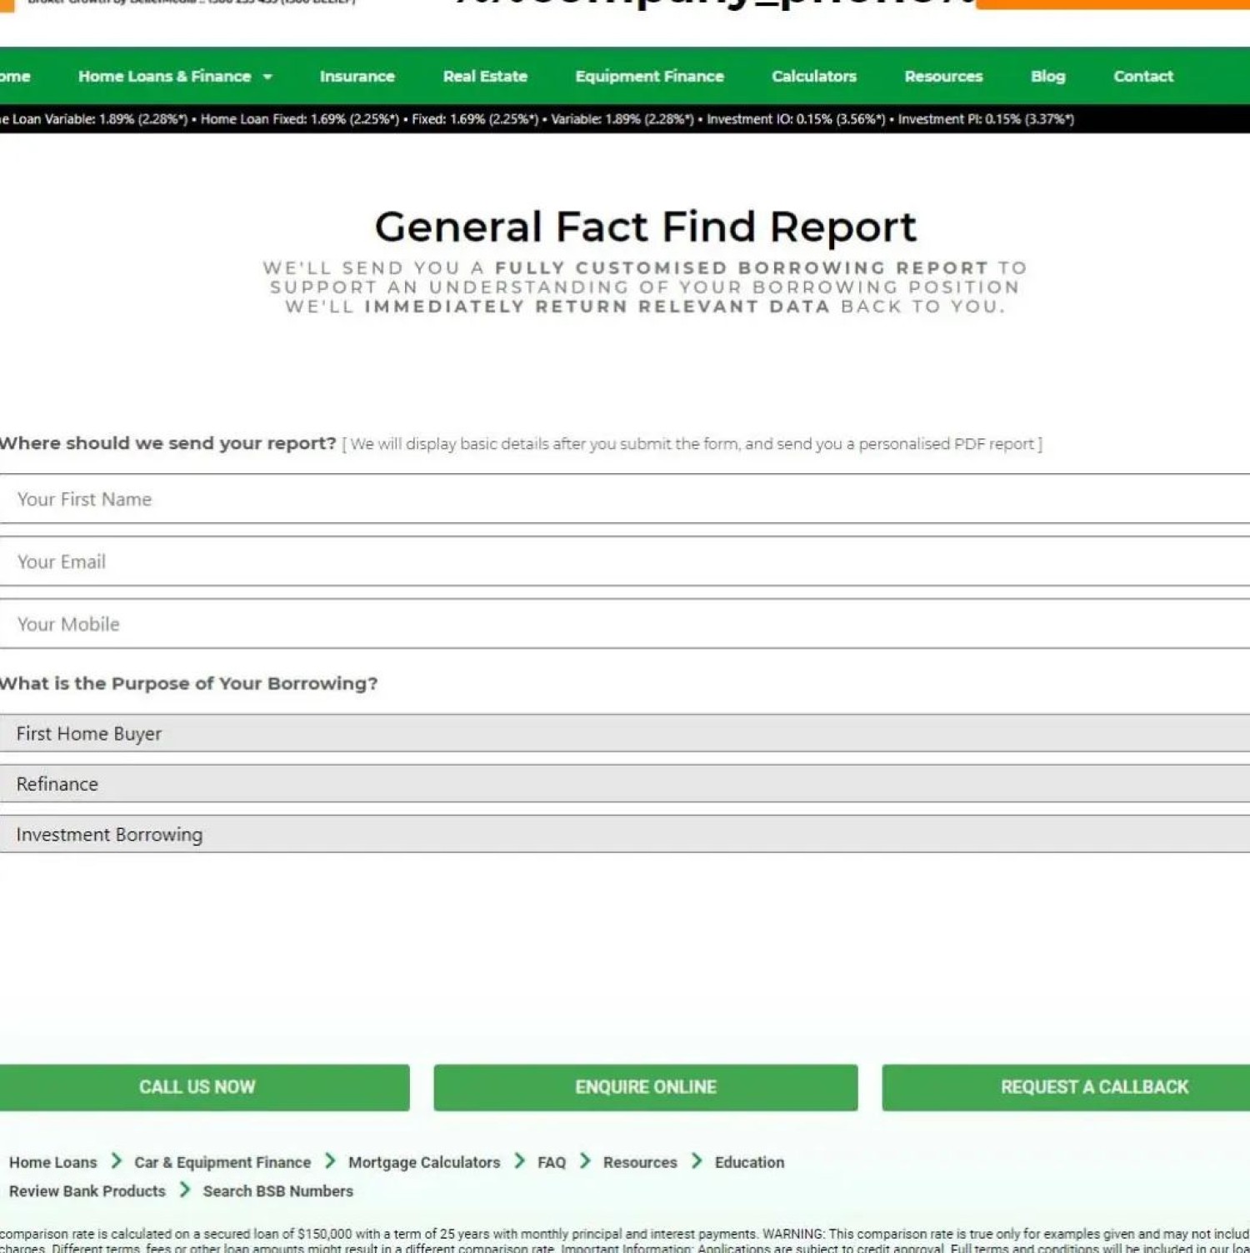Click into the Your Mobile field
The height and width of the screenshot is (1253, 1250).
click(625, 624)
